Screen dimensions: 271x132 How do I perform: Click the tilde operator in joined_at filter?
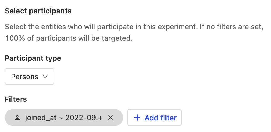pyautogui.click(x=61, y=118)
